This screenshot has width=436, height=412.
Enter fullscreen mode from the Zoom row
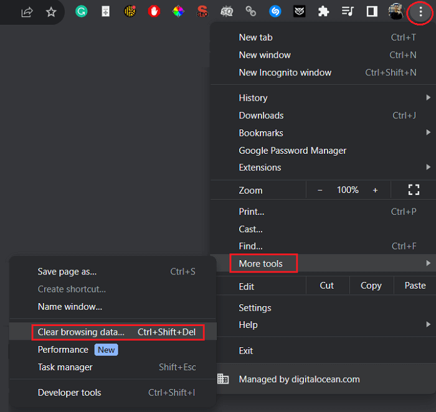pos(414,190)
